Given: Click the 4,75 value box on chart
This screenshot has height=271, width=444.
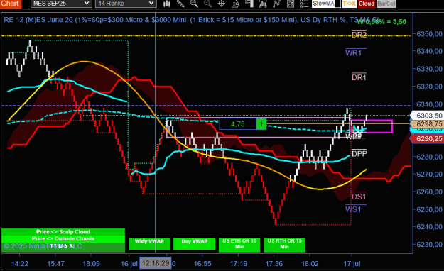Looking at the screenshot, I should tap(238, 124).
